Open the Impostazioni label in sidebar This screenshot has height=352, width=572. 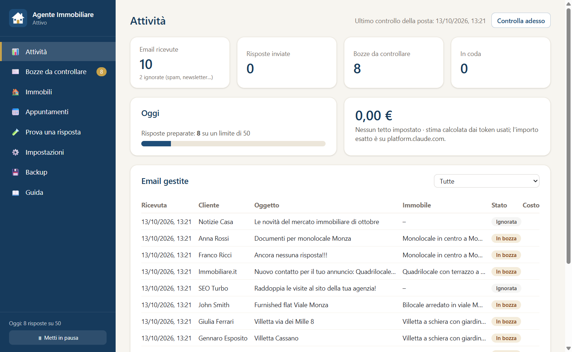pyautogui.click(x=45, y=153)
